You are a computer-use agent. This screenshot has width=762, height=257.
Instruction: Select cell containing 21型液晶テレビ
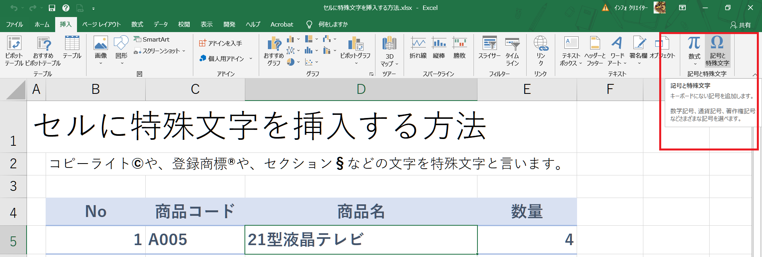tap(360, 240)
